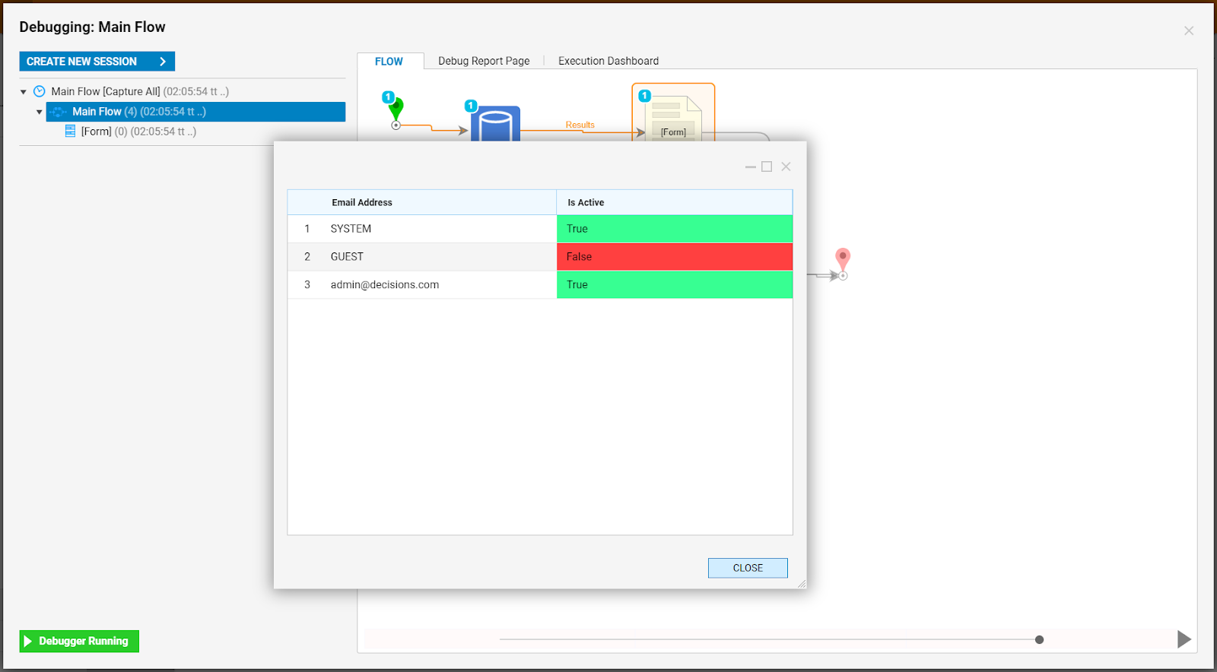The height and width of the screenshot is (672, 1217).
Task: Click the count badge on the database step
Action: coord(471,106)
